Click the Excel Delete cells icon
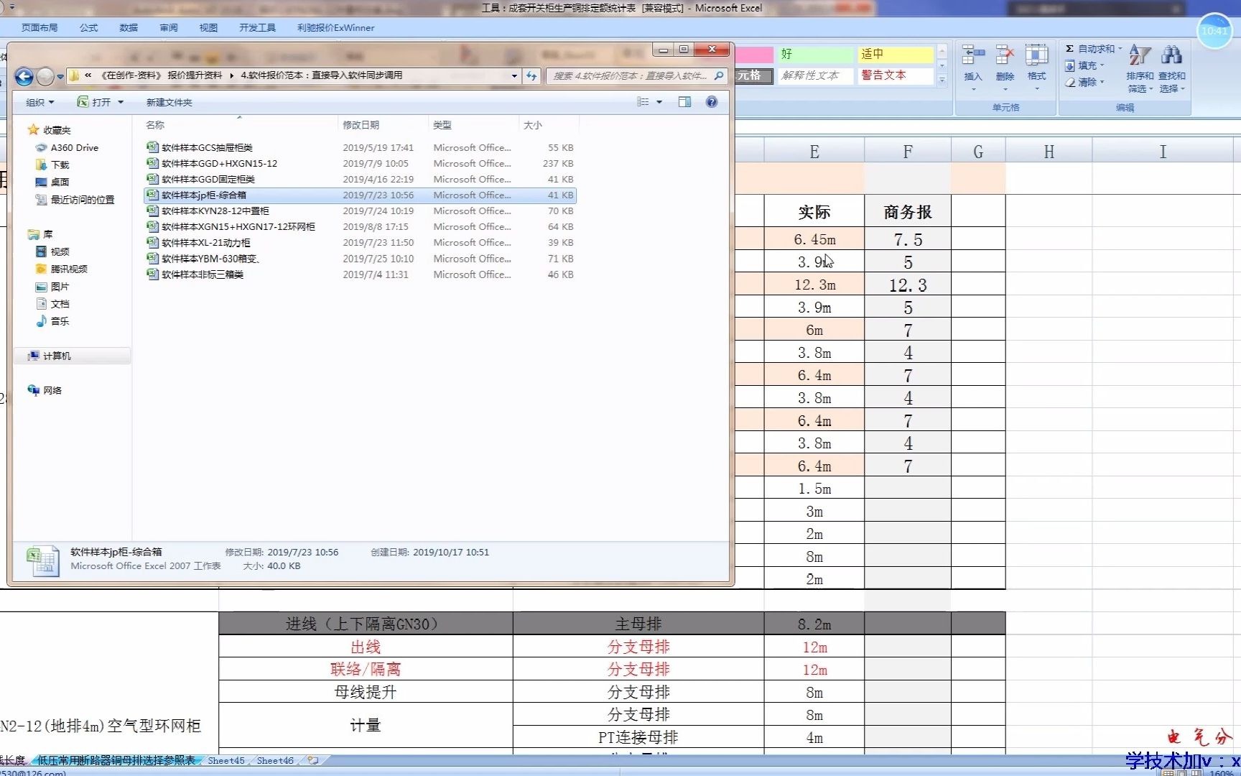 coord(1005,55)
